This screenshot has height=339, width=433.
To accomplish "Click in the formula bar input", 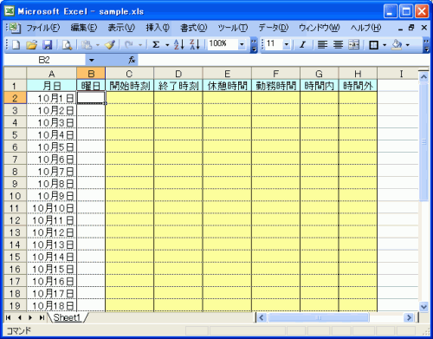I will point(283,60).
